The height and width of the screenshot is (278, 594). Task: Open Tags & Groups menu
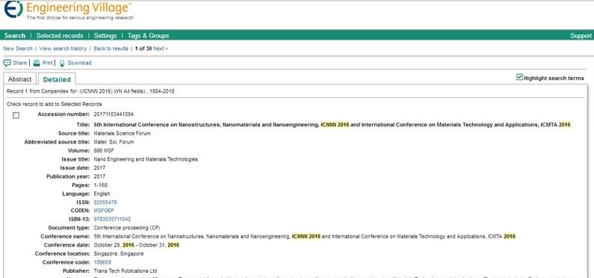(148, 36)
